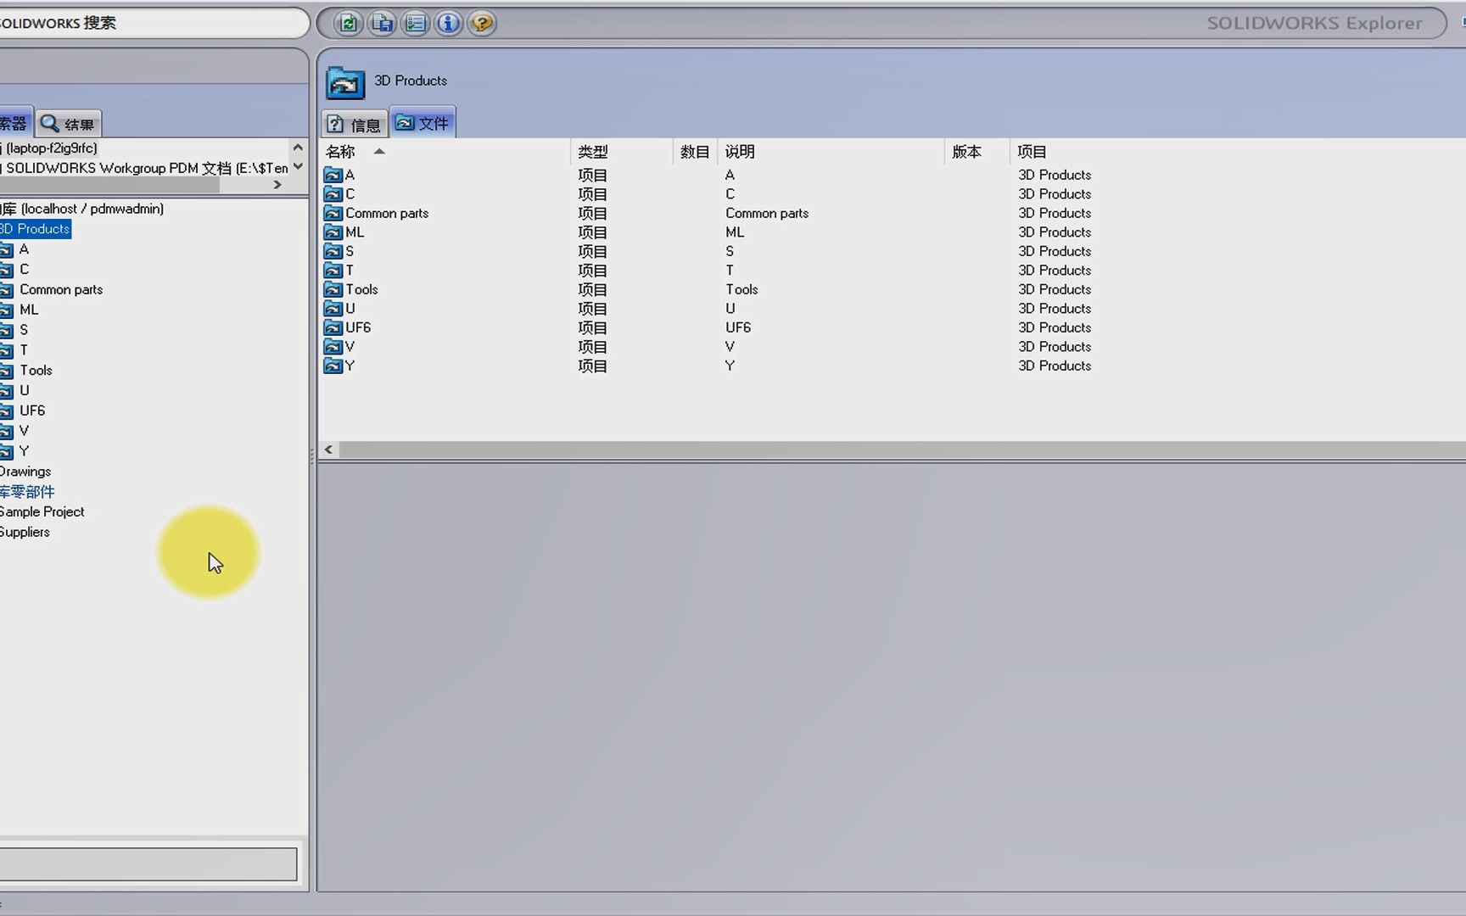
Task: Sort list by 项目 column header
Action: (1032, 152)
